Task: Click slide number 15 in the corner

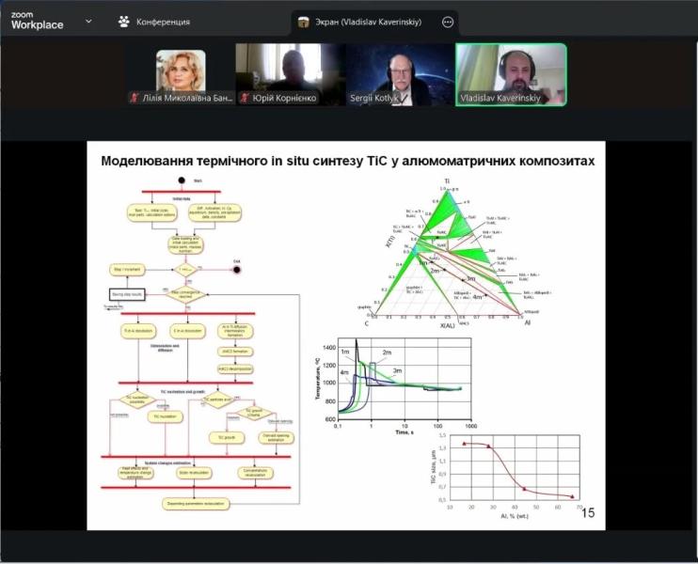Action: [588, 513]
